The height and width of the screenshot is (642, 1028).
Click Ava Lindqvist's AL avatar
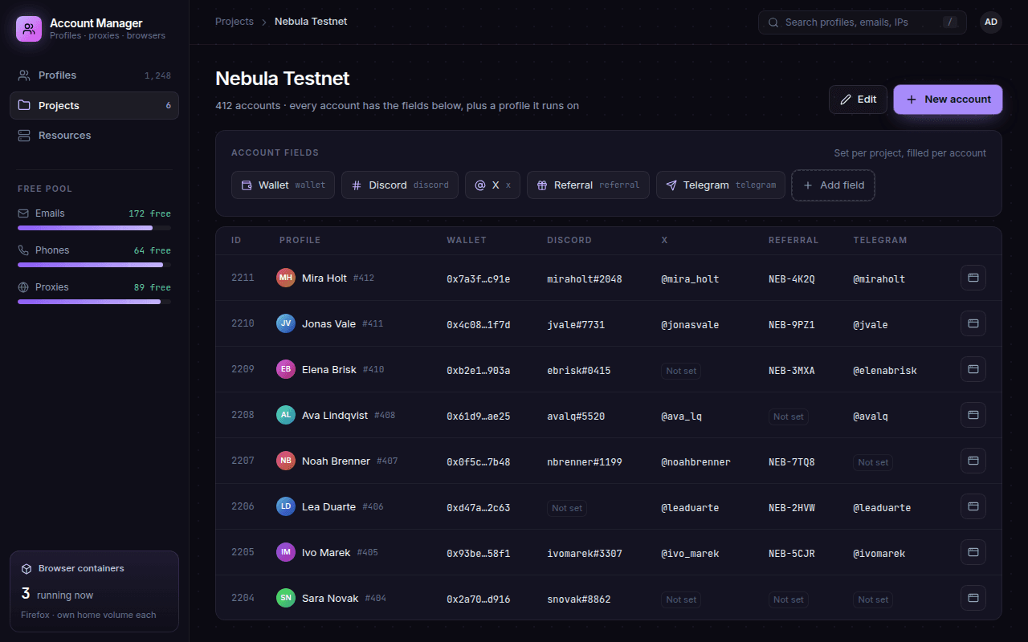pos(286,415)
